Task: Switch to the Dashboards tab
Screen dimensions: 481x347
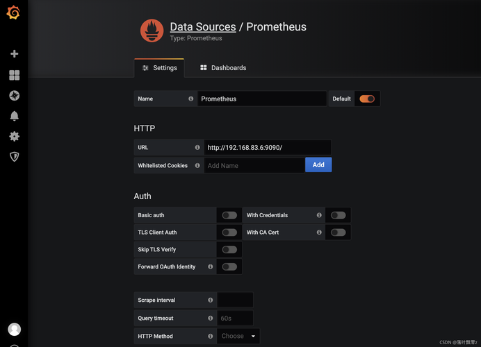Action: click(x=223, y=68)
